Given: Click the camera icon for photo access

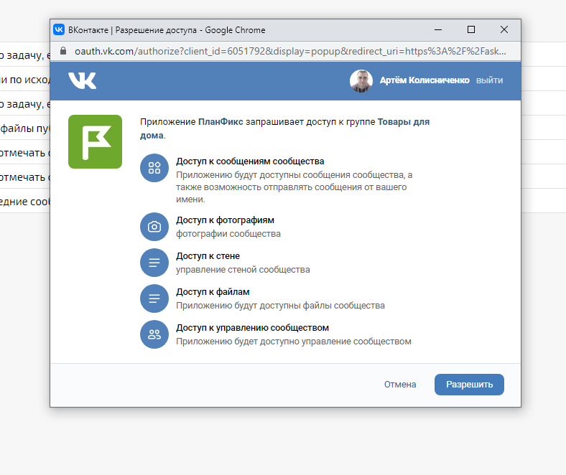Looking at the screenshot, I should (x=154, y=227).
